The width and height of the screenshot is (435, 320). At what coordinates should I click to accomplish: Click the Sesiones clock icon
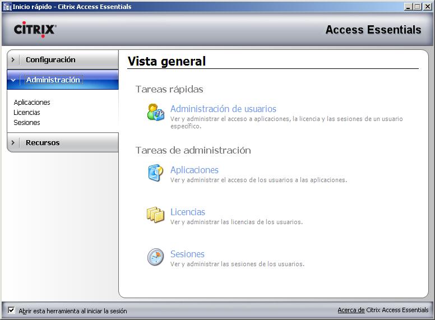[155, 257]
